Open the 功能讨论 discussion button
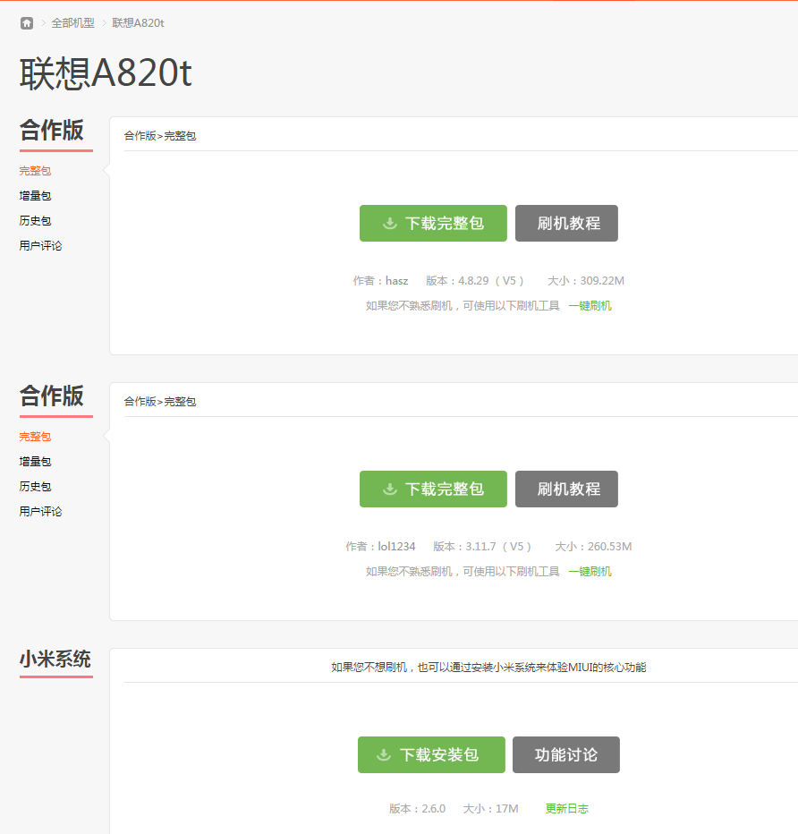This screenshot has height=834, width=798. pyautogui.click(x=565, y=754)
